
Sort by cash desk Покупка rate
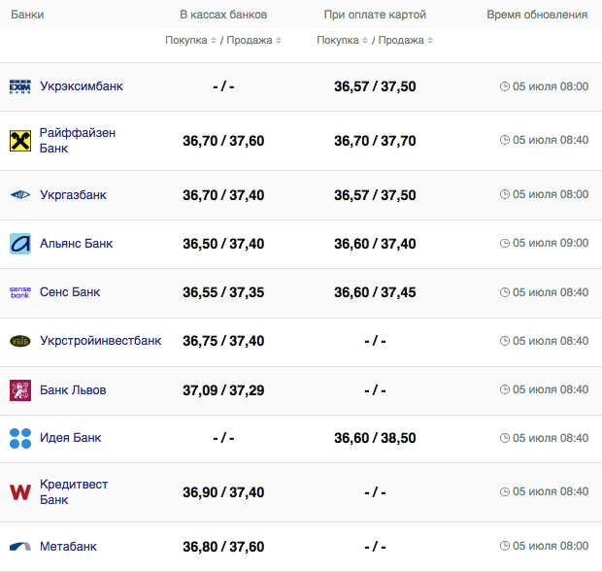pos(191,41)
